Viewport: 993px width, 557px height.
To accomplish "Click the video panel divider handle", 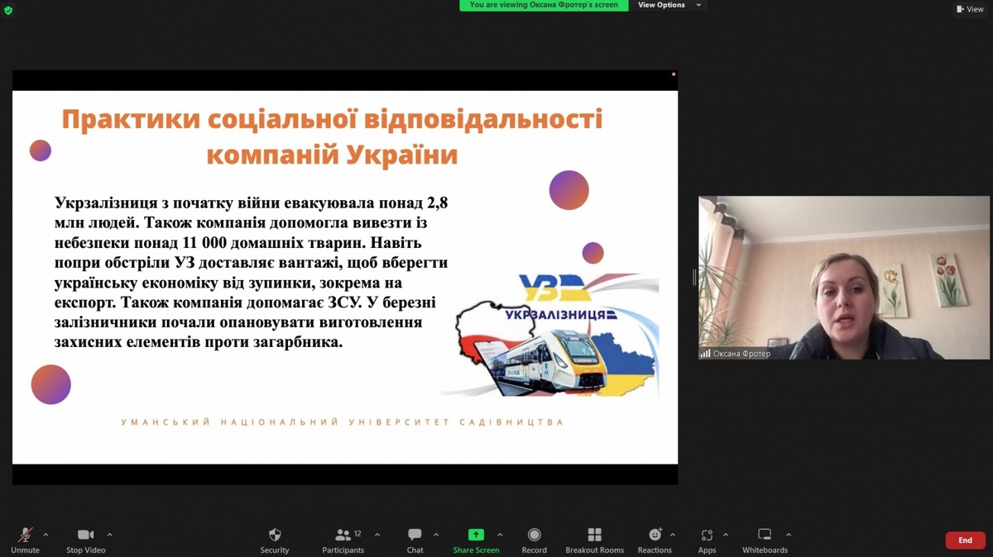I will tap(694, 278).
